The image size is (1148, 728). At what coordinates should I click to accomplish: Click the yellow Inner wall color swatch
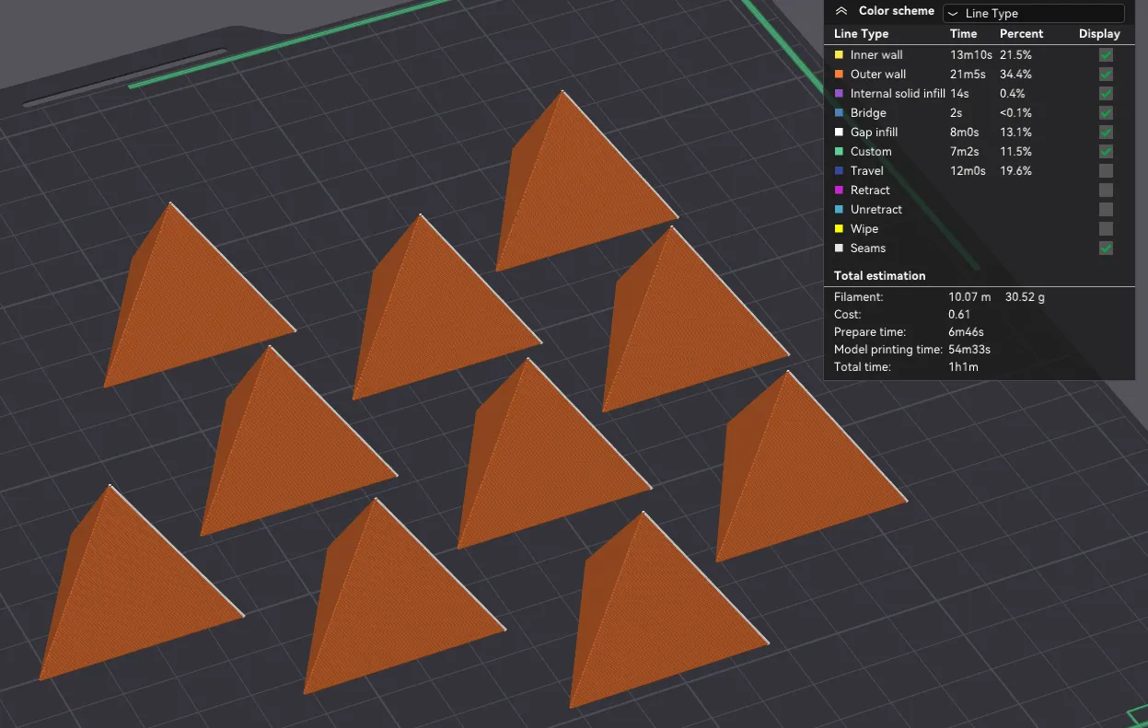839,55
